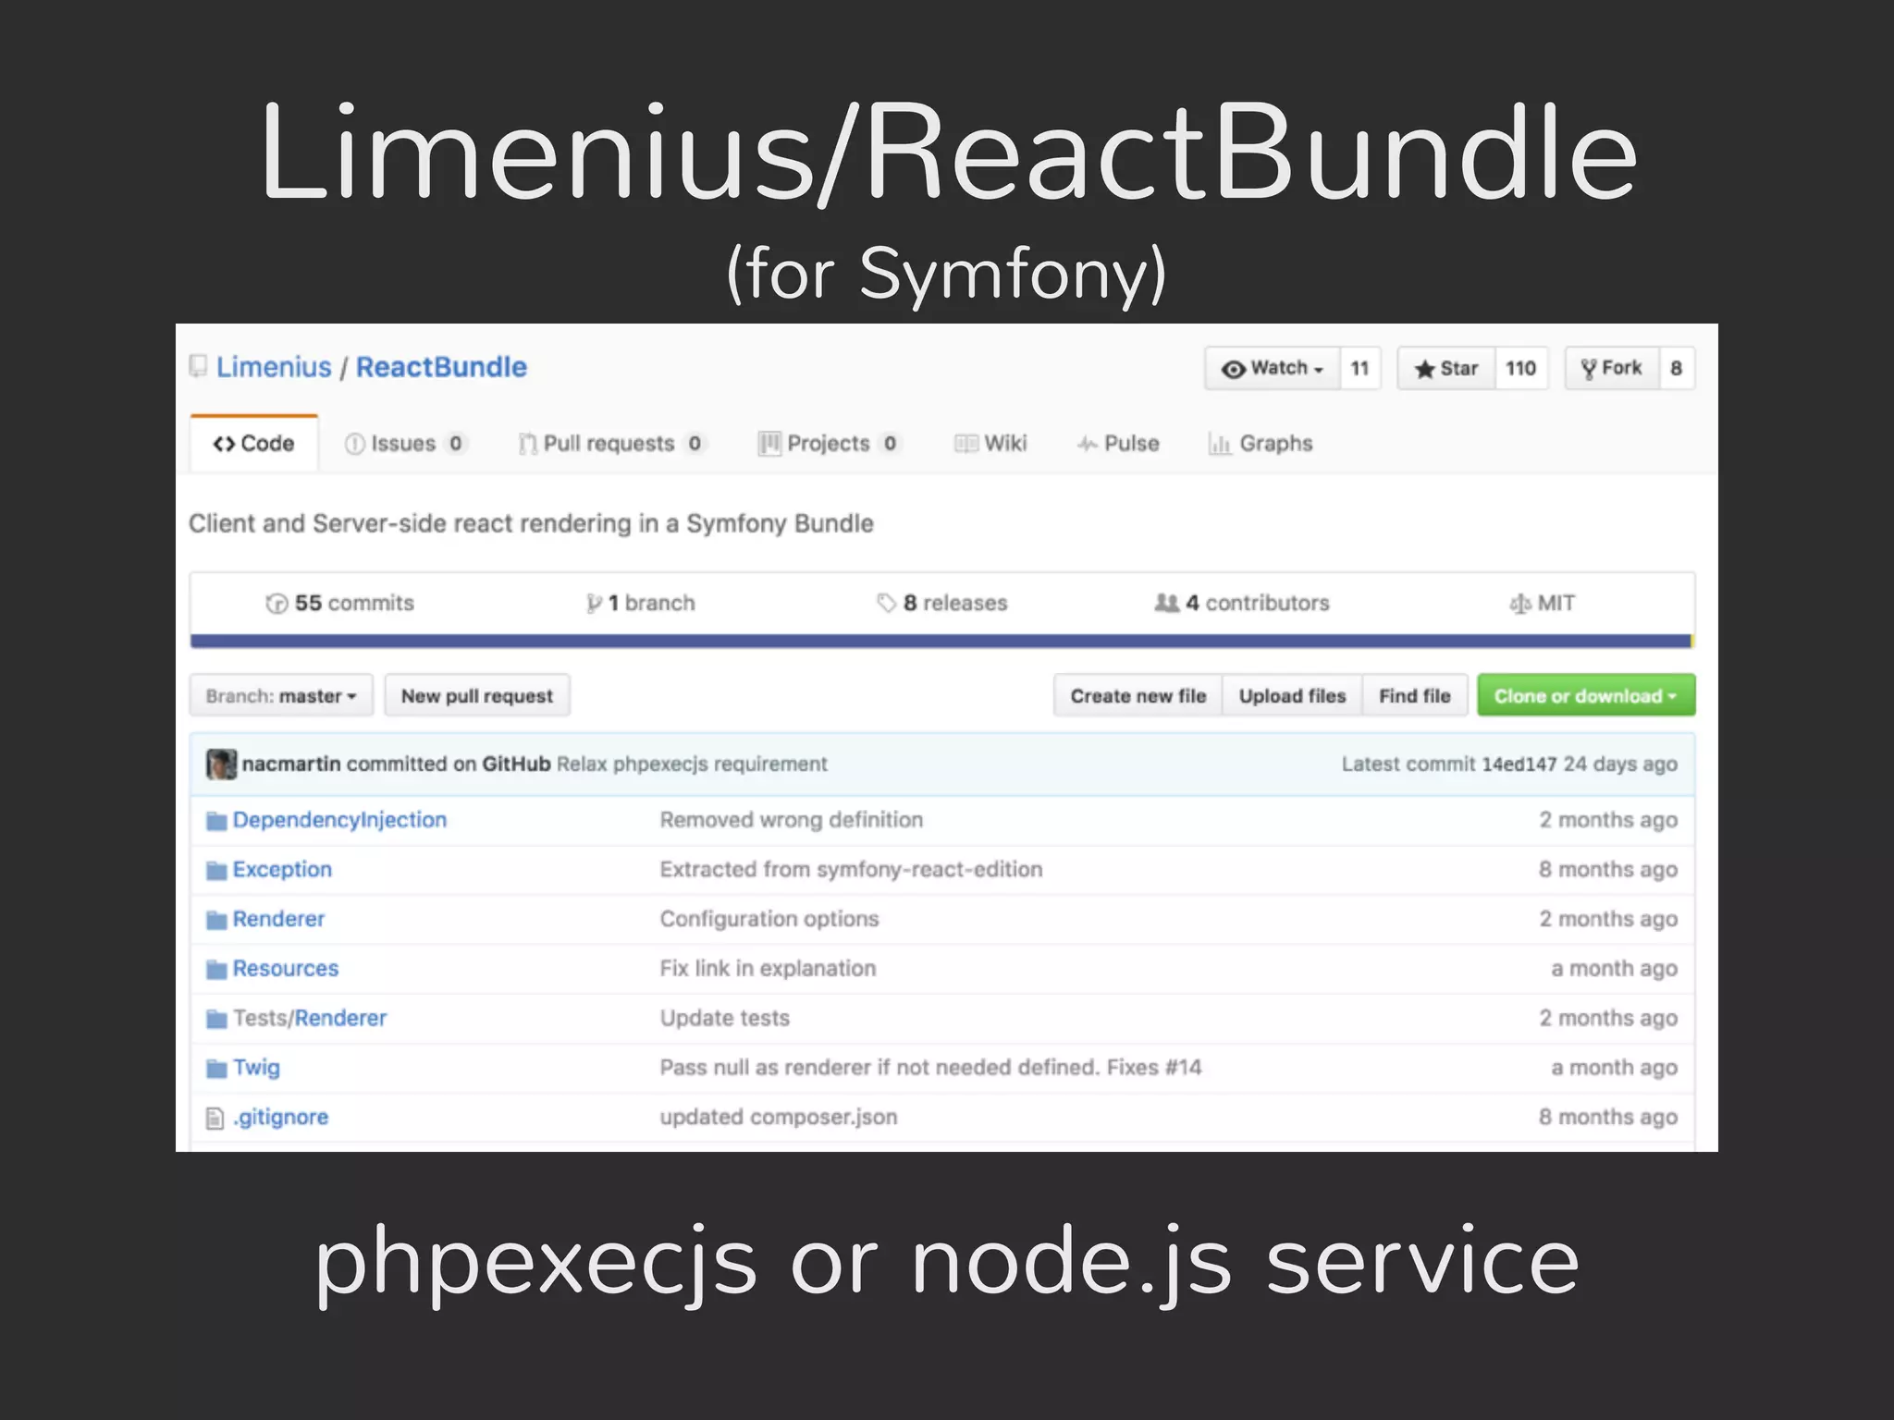Open the Twig folder
Viewport: 1894px width, 1420px height.
(x=256, y=1068)
